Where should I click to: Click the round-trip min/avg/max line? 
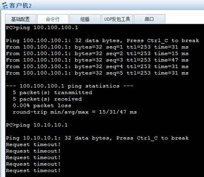75,112
